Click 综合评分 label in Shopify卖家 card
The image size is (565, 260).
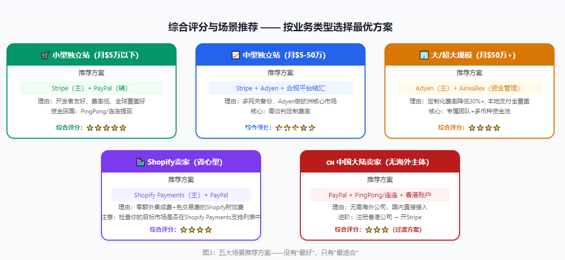pos(164,229)
